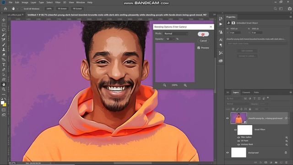The image size is (293, 165).
Task: Open the File menu
Action: click(11, 2)
